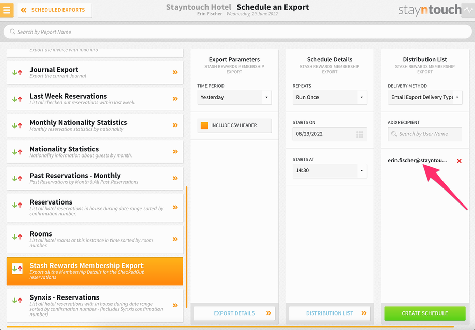Click the stayntouch logo

[430, 10]
